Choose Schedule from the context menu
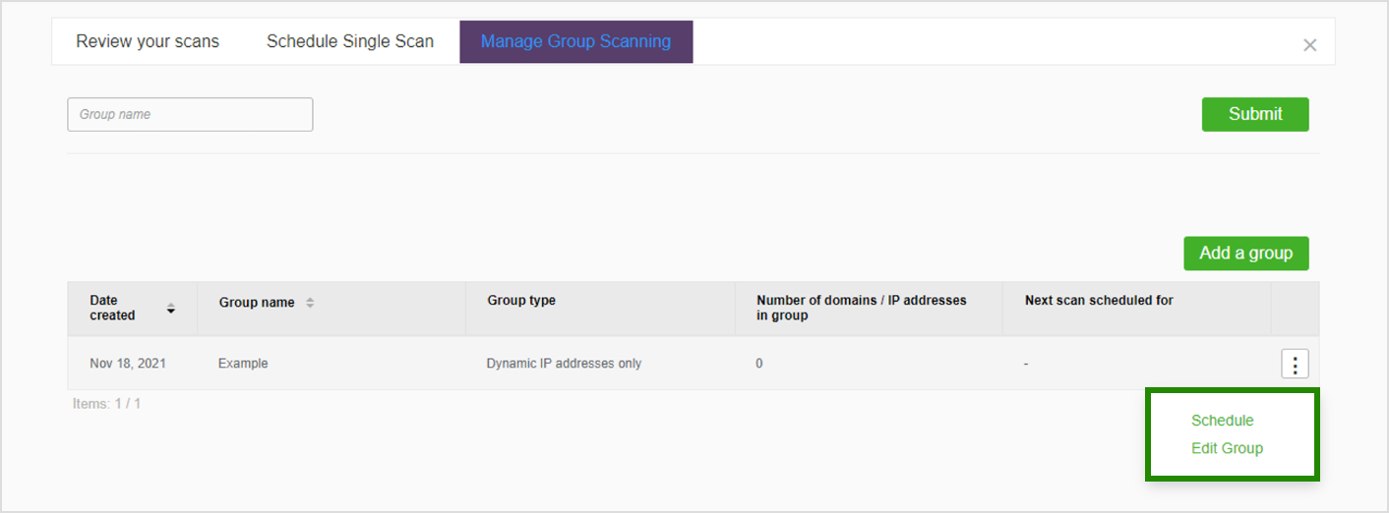Viewport: 1389px width, 513px height. pos(1222,421)
